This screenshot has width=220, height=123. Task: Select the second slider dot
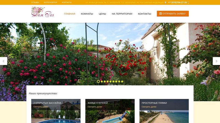[x=102, y=81]
